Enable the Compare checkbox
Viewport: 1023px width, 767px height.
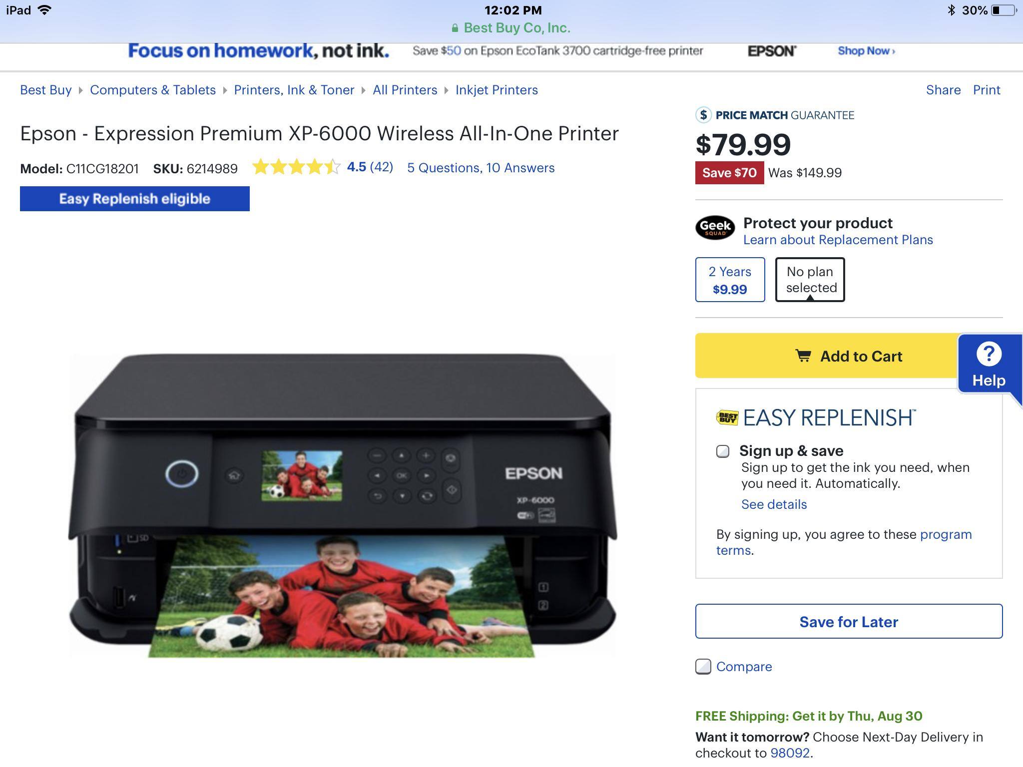(x=703, y=667)
